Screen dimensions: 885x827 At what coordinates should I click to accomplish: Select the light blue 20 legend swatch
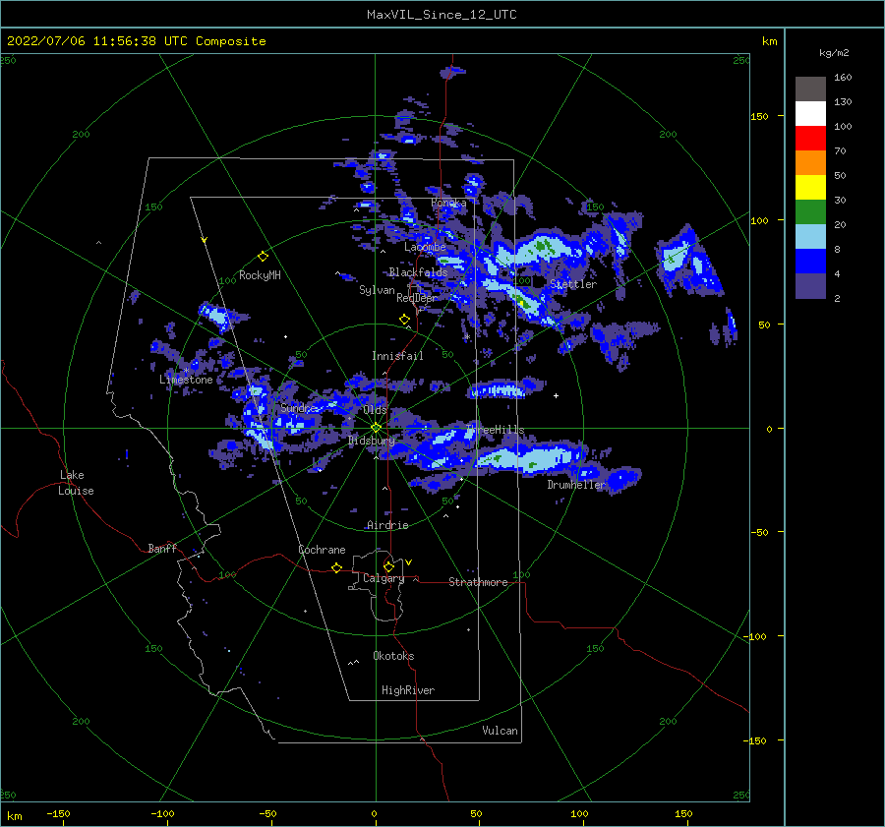(x=810, y=237)
